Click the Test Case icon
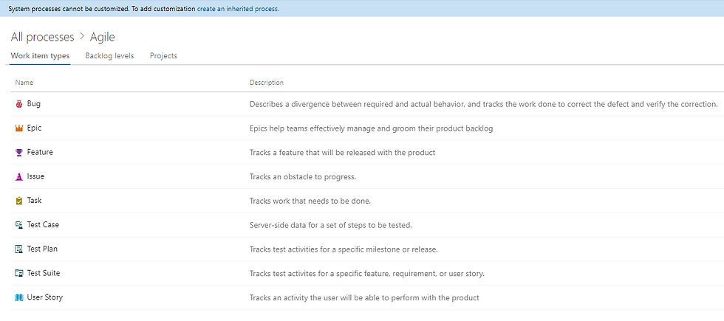This screenshot has height=321, width=724. [19, 225]
